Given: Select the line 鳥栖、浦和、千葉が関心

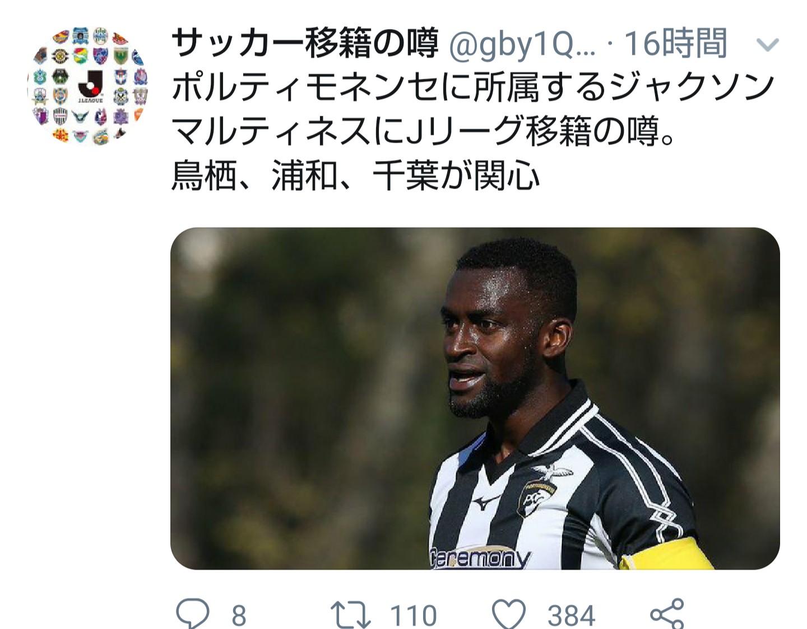Looking at the screenshot, I should [x=355, y=176].
